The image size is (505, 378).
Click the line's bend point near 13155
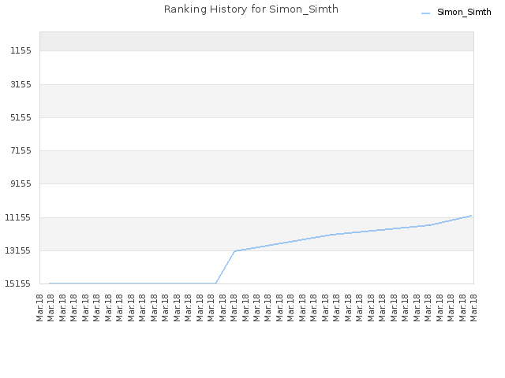pos(235,250)
